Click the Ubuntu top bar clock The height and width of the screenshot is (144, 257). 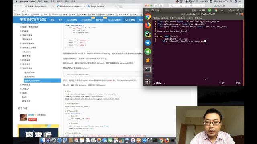pos(196,10)
